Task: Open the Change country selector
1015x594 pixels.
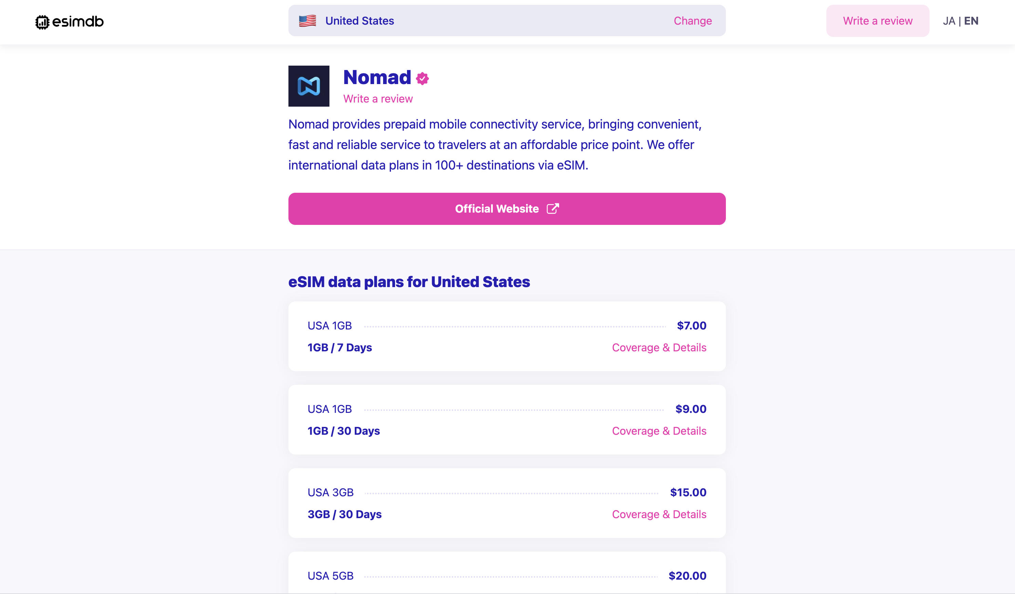Action: (692, 21)
